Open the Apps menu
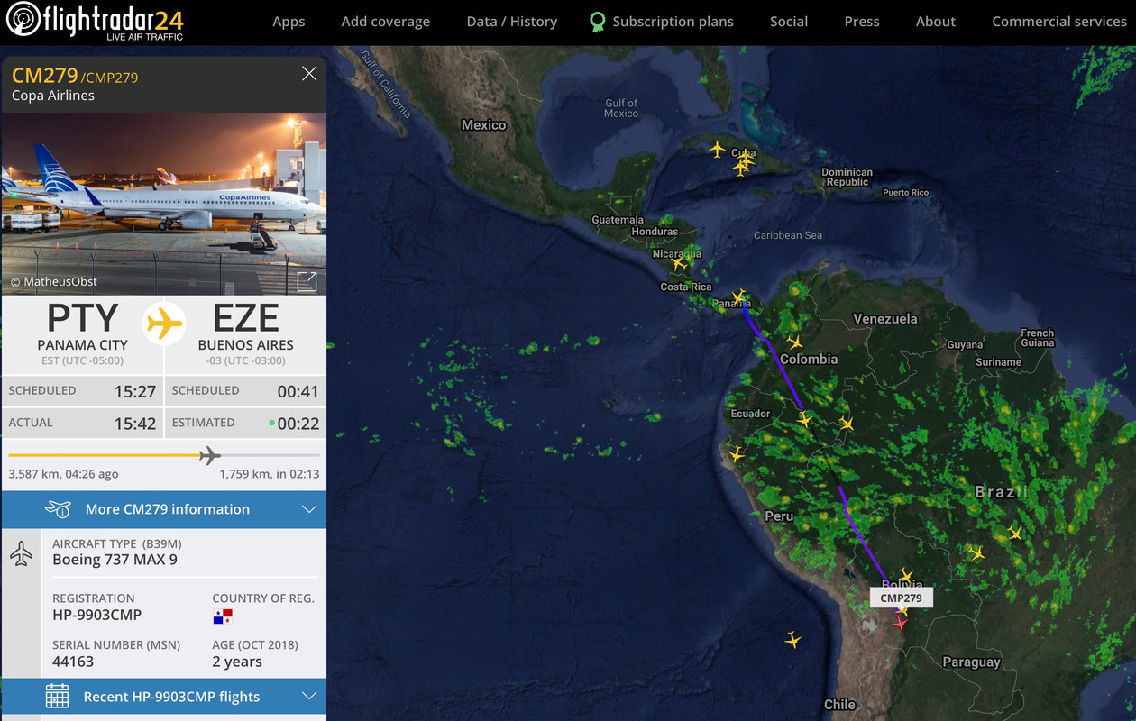This screenshot has height=721, width=1136. click(289, 22)
